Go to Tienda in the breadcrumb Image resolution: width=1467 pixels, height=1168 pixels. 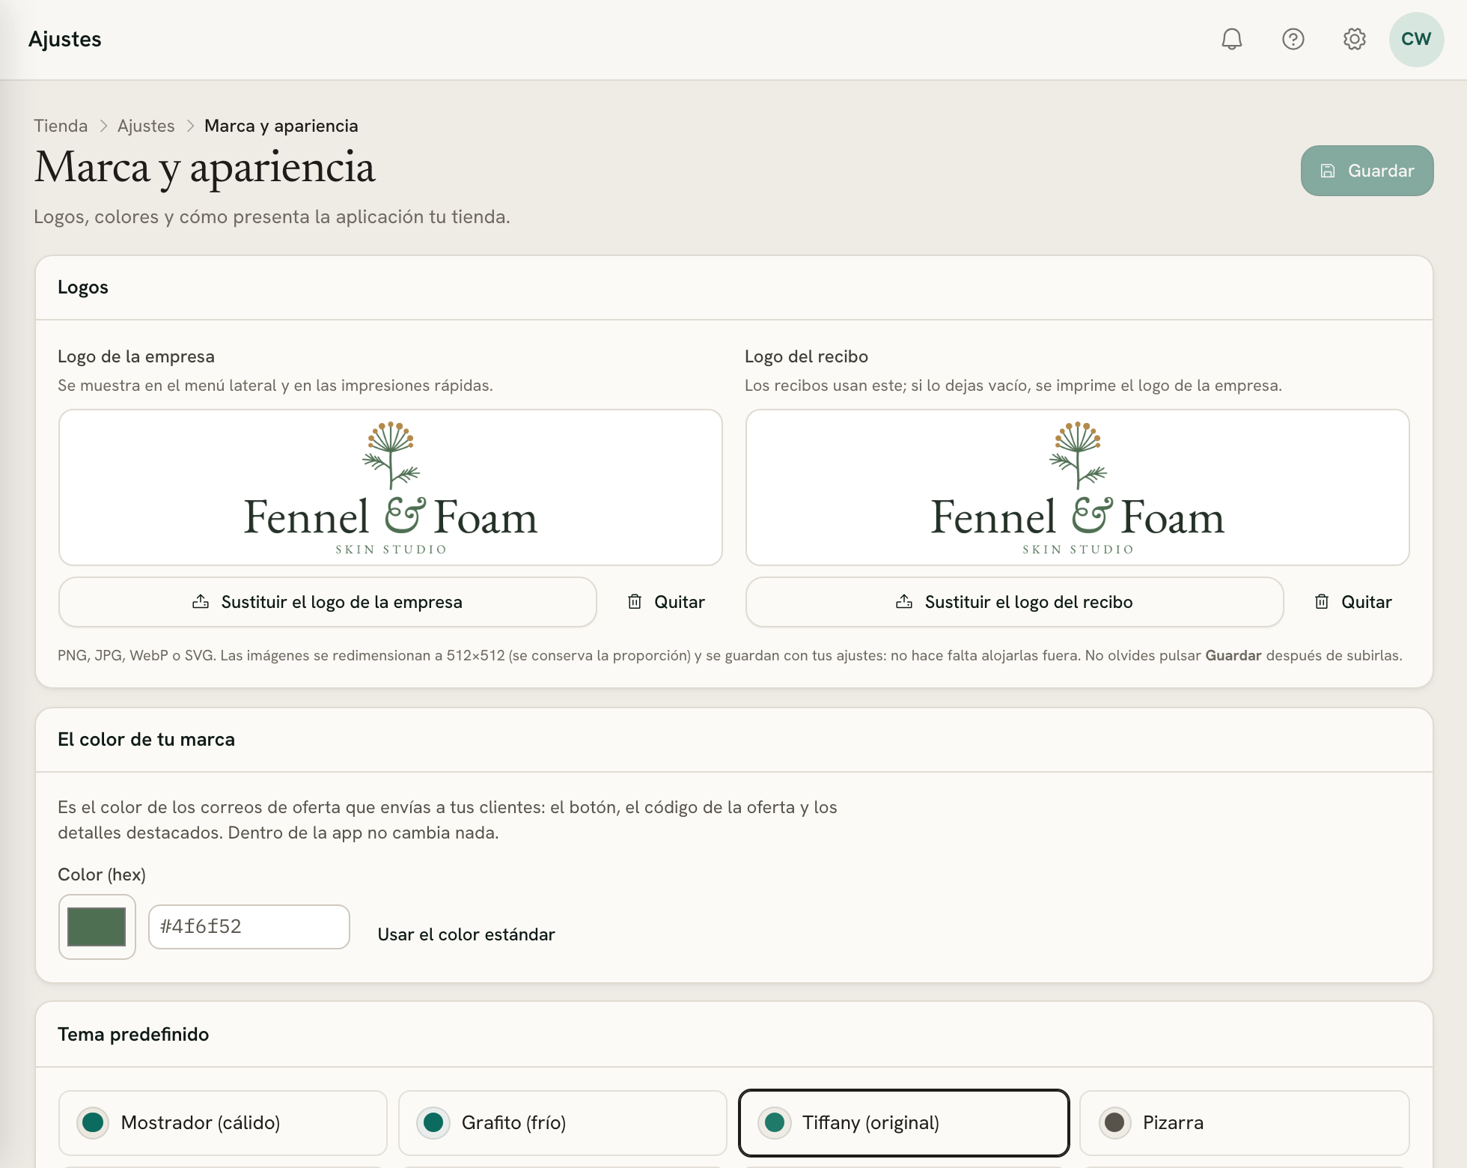point(61,126)
